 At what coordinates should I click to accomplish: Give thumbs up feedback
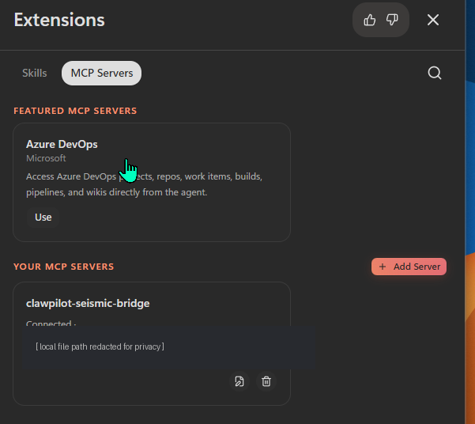[370, 20]
